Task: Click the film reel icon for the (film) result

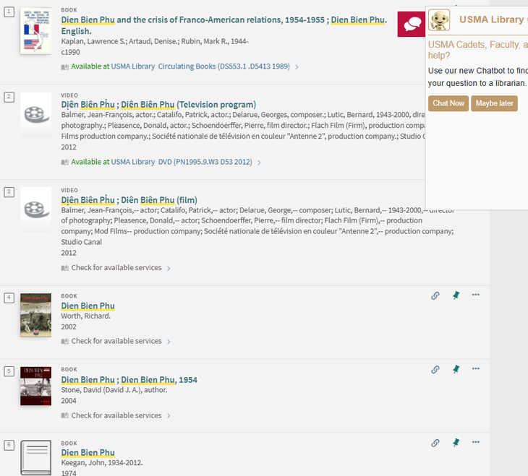Action: 35,209
